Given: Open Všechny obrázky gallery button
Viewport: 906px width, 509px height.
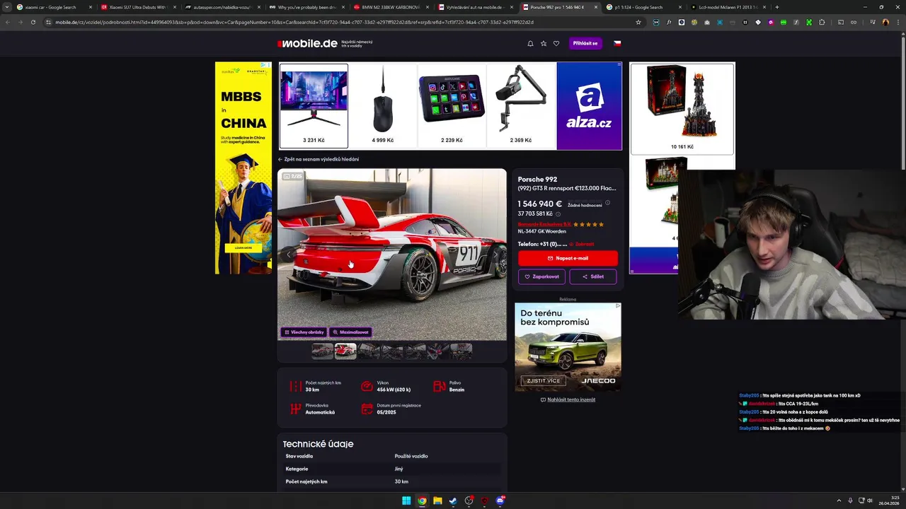Looking at the screenshot, I should click(x=304, y=332).
